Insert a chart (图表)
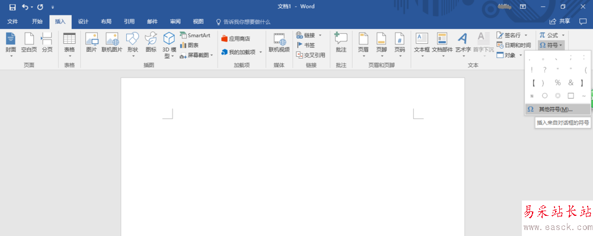Image resolution: width=593 pixels, height=236 pixels. 189,45
